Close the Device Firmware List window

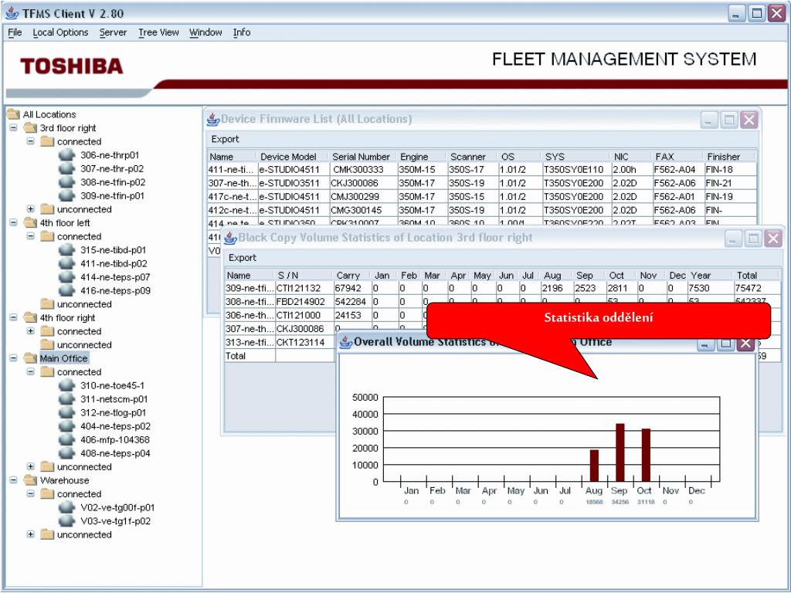749,120
